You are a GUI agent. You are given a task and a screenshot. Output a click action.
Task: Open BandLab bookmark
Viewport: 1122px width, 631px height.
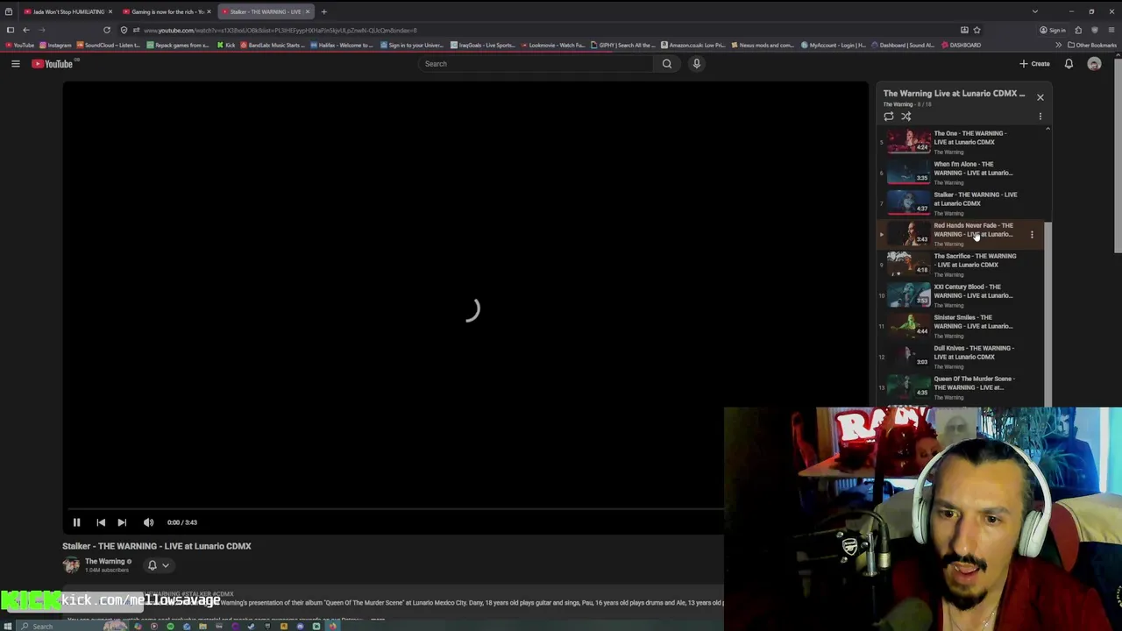pos(273,45)
